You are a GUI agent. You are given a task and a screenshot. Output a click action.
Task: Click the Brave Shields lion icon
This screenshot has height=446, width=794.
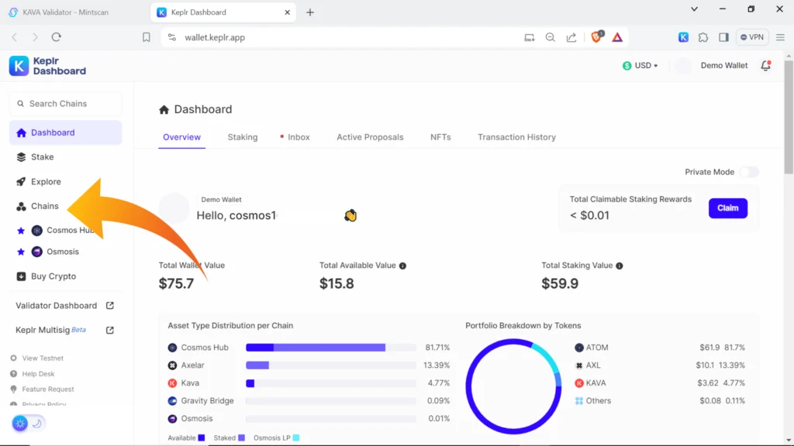596,37
